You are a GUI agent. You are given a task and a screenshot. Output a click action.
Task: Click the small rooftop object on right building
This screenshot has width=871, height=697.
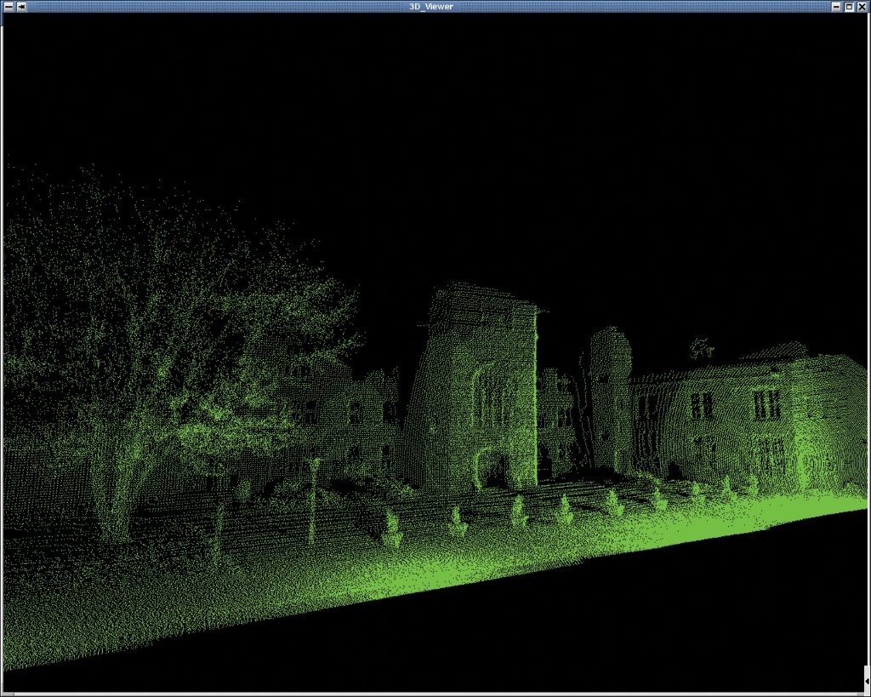tap(702, 347)
